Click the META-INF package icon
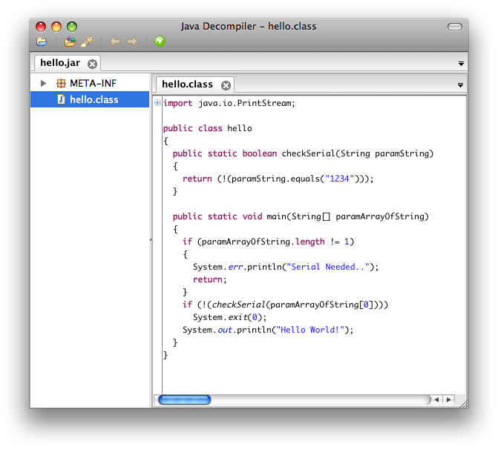498x449 pixels. coord(61,83)
